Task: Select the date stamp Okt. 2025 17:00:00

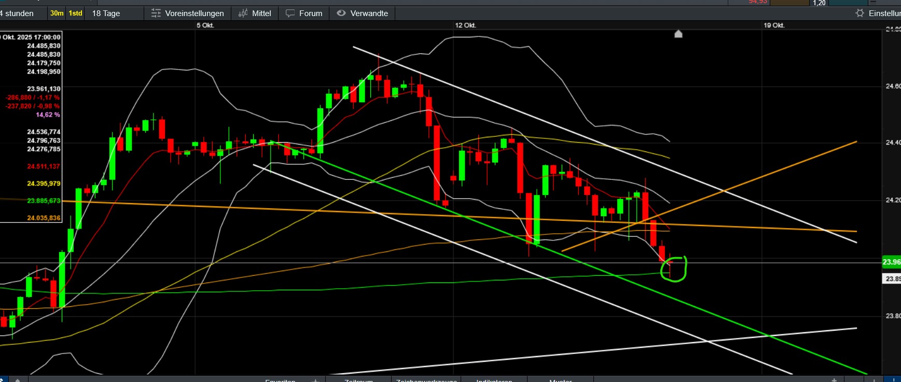Action: [x=31, y=37]
